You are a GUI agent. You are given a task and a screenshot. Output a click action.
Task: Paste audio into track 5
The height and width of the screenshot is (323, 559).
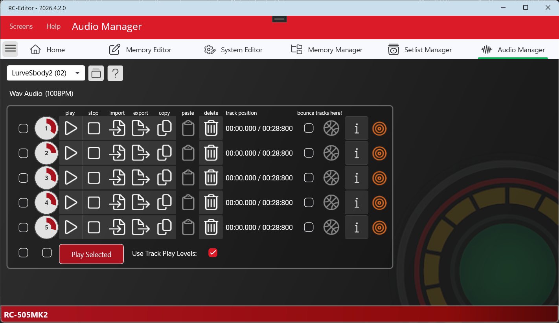(x=188, y=227)
